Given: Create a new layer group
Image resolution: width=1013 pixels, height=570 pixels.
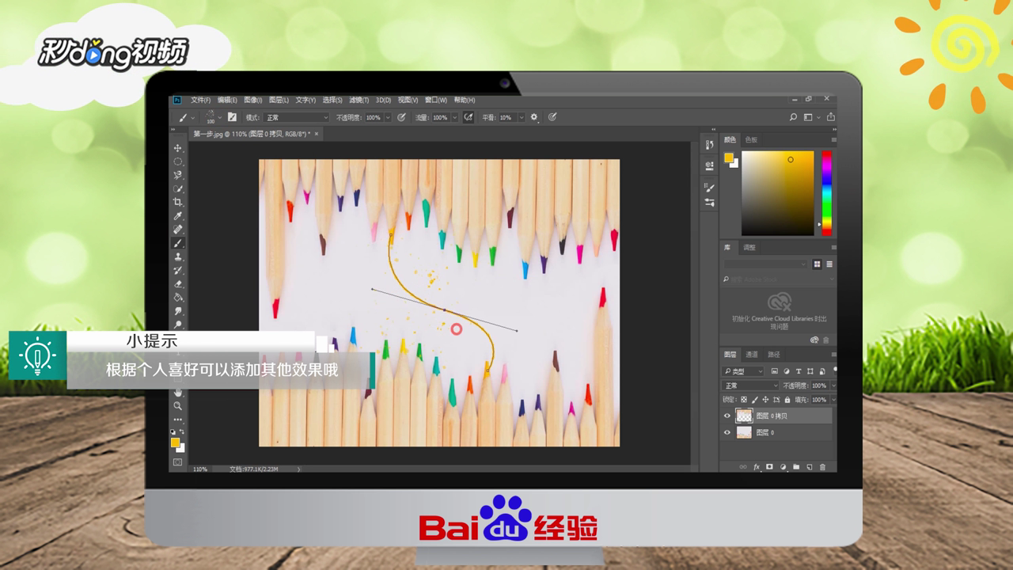Looking at the screenshot, I should (796, 467).
